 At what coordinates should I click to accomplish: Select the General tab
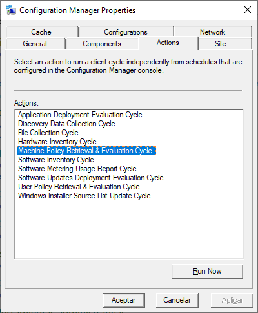35,44
